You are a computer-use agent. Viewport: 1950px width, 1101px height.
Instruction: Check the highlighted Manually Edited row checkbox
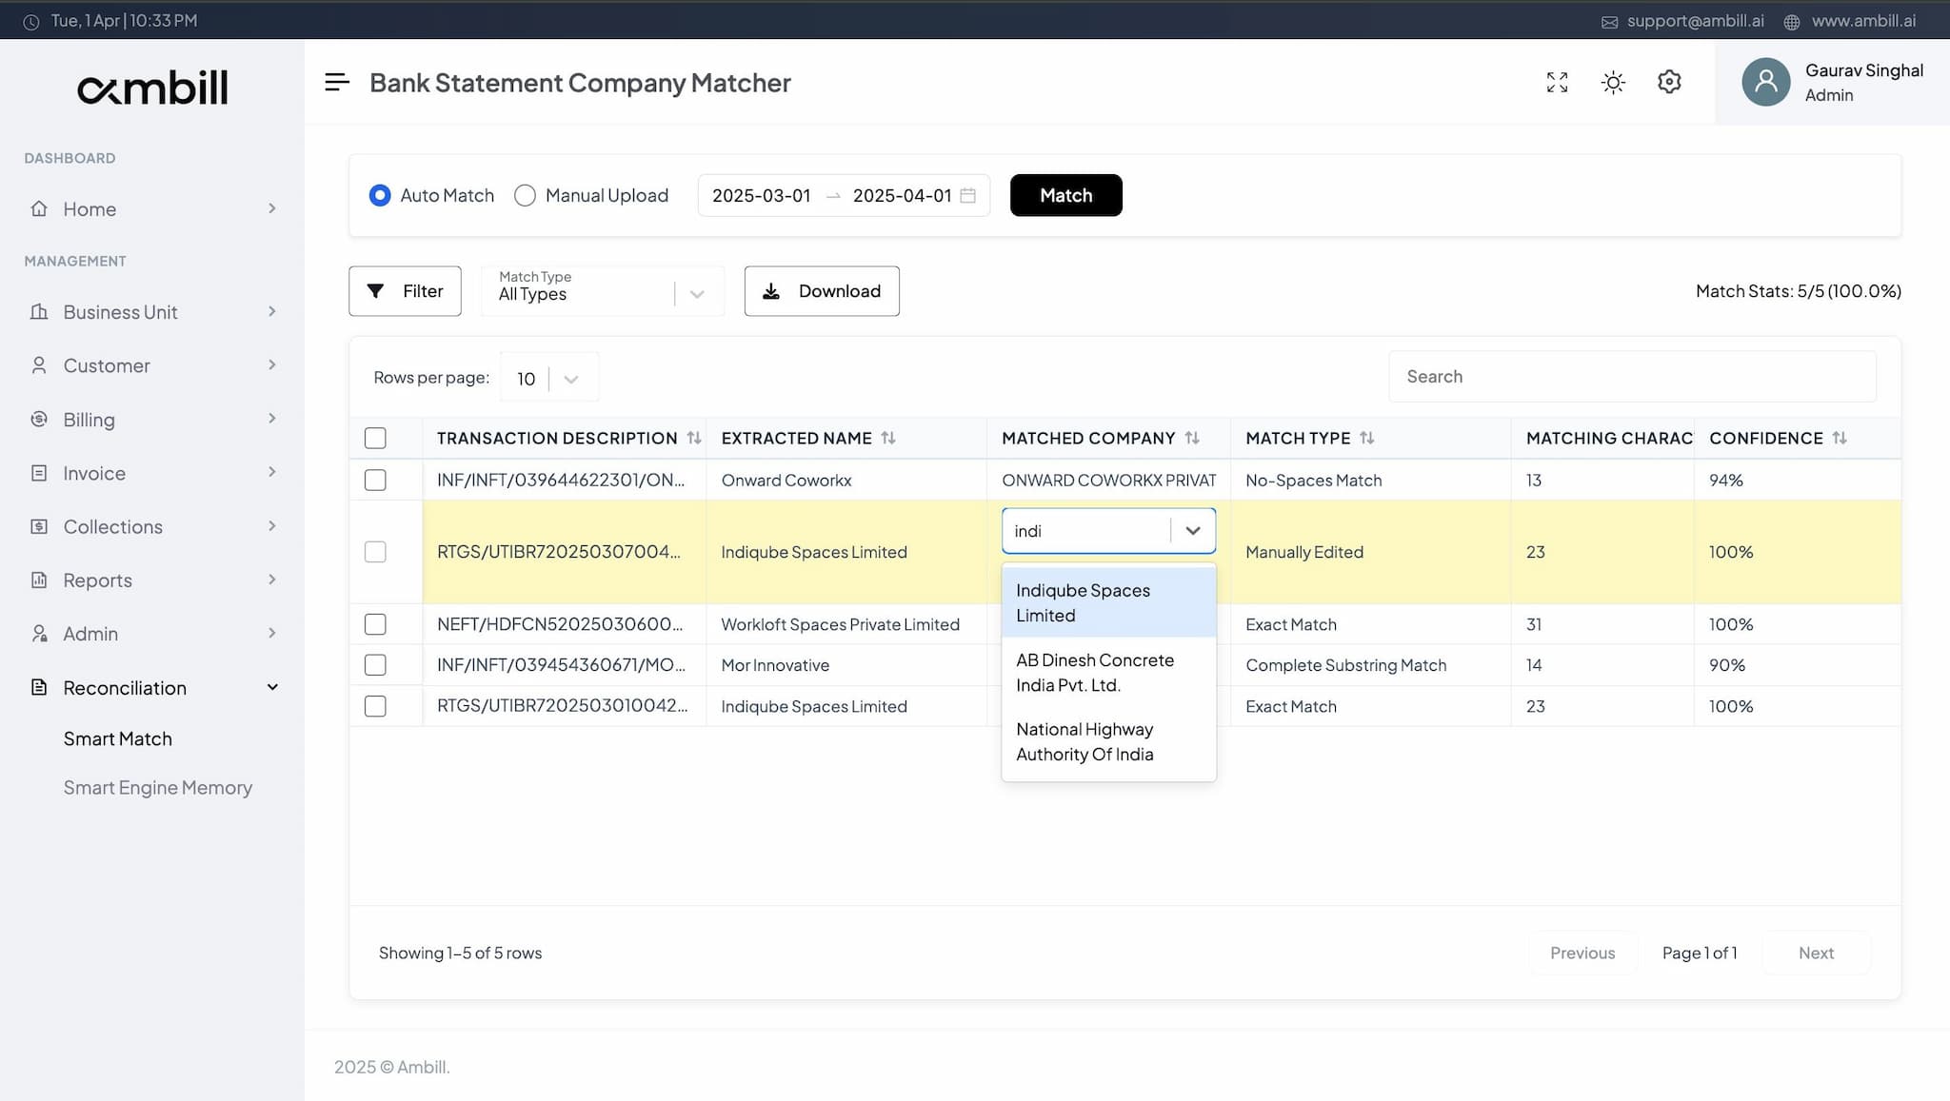point(375,552)
